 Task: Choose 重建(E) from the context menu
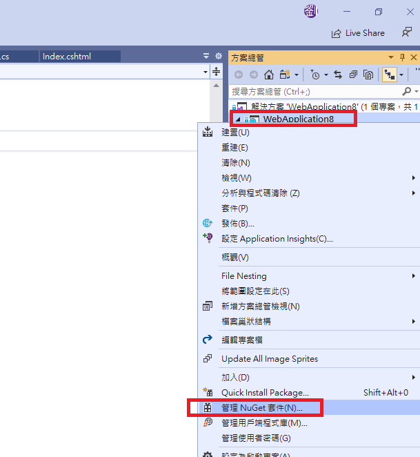pos(309,148)
